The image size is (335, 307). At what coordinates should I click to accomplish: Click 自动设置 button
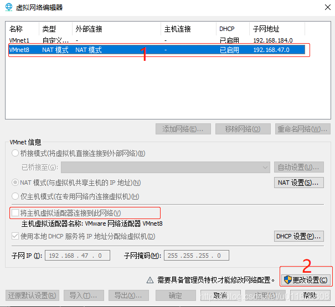tap(299, 167)
